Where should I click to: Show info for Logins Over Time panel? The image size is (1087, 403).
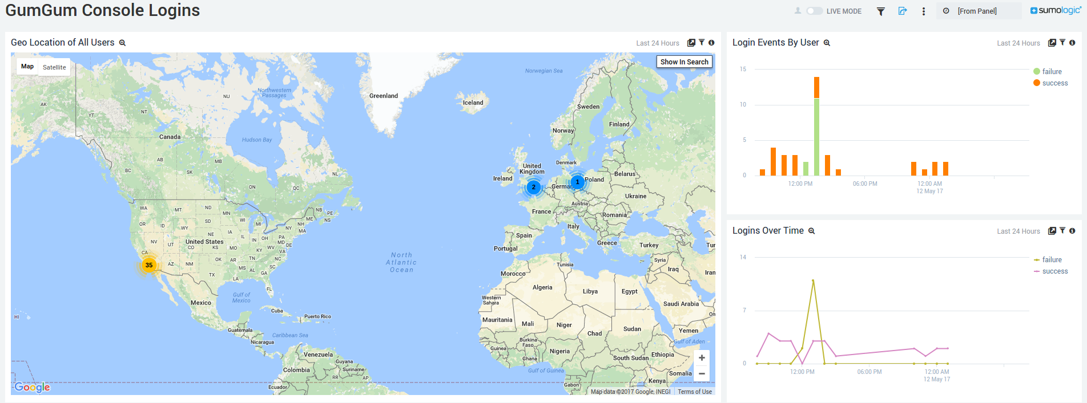click(x=1072, y=231)
